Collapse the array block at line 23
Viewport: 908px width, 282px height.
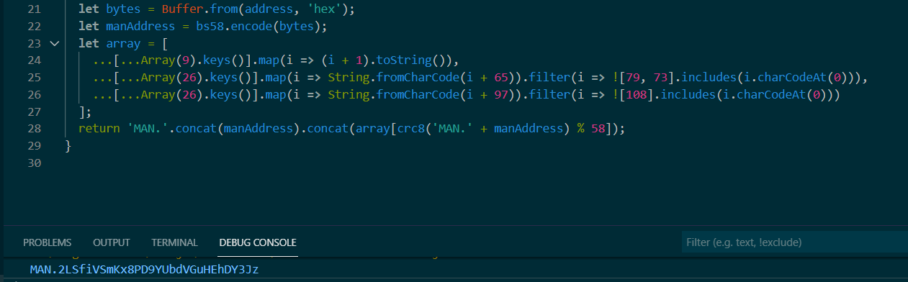(55, 43)
